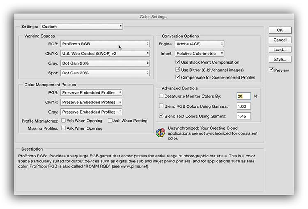Click the Description section heading
The width and height of the screenshot is (308, 209).
tap(32, 149)
